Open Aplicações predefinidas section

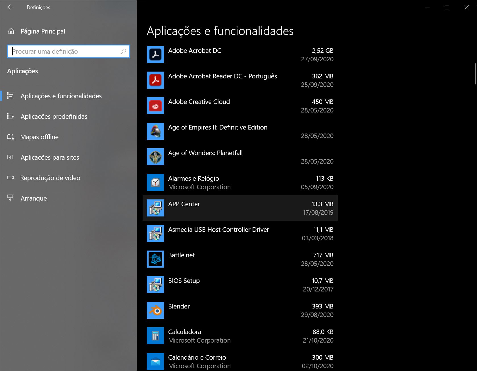click(x=68, y=116)
